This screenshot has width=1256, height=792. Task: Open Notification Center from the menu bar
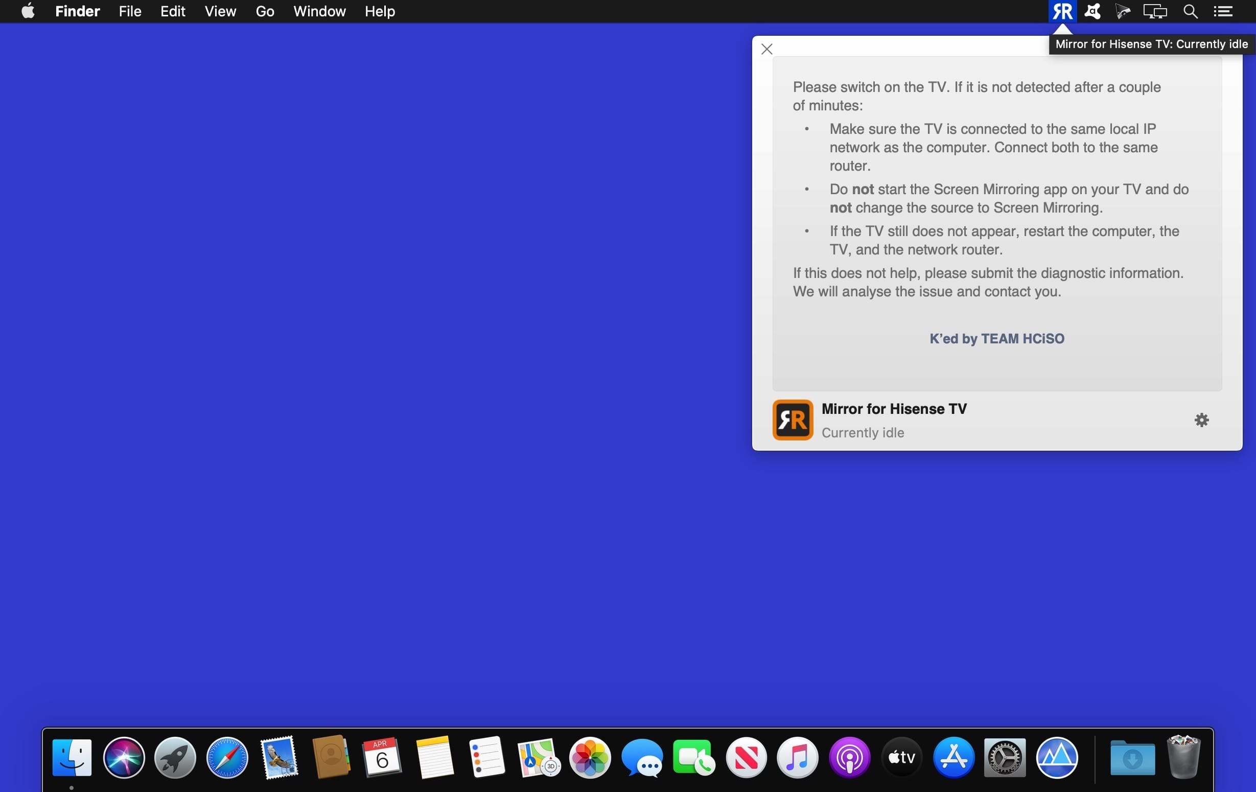click(1223, 11)
